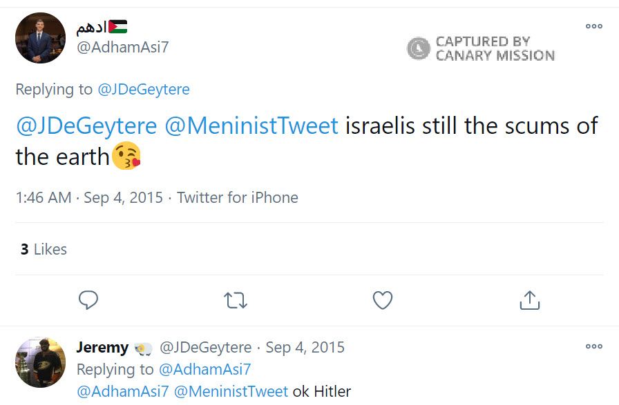Click the share upload icon

[x=529, y=300]
